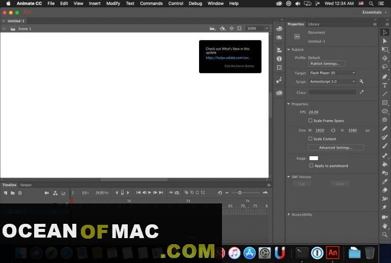Image resolution: width=391 pixels, height=263 pixels.
Task: Select the Pen tool
Action: [x=385, y=76]
